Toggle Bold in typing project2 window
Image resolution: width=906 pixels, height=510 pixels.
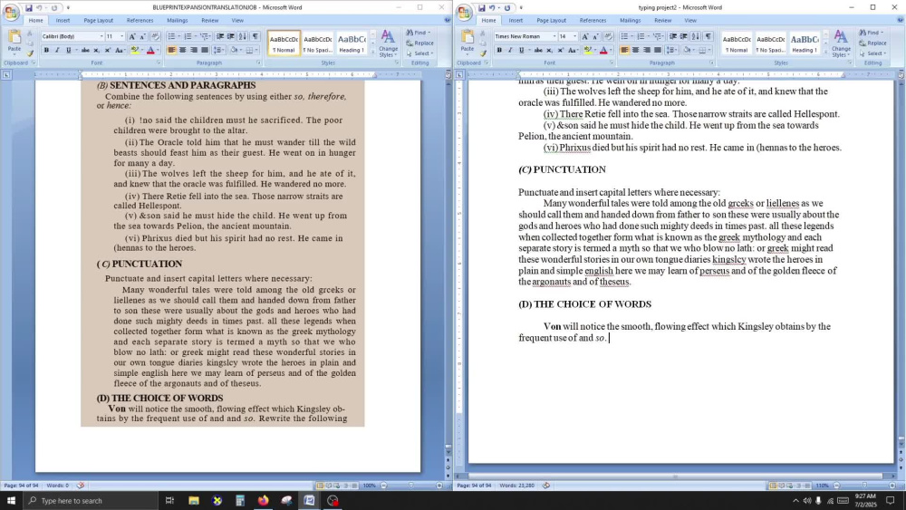click(499, 50)
